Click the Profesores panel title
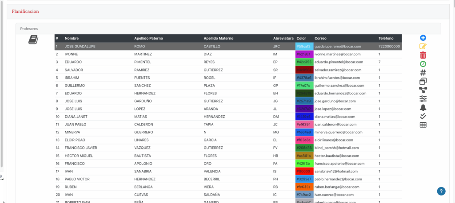The image size is (455, 203). pos(29,29)
